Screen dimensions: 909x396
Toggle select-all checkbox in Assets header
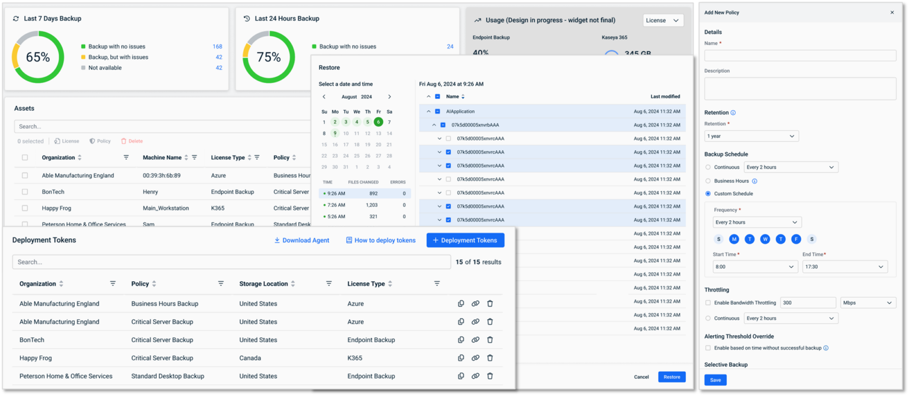pos(25,157)
